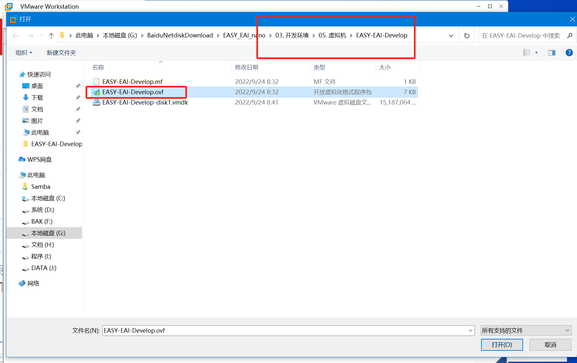The width and height of the screenshot is (577, 363).
Task: Expand the address bar previous locations dropdown
Action: click(x=451, y=35)
